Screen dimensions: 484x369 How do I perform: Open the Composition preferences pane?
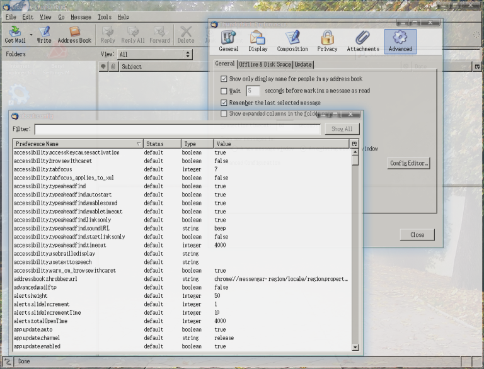(x=292, y=41)
